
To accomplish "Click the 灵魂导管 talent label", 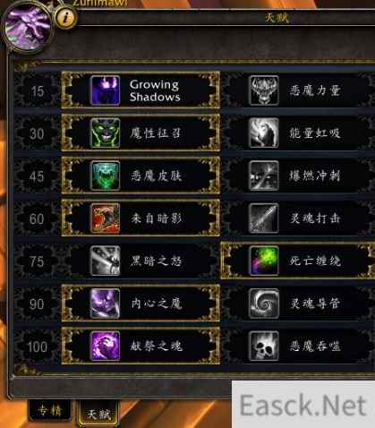I will [315, 304].
